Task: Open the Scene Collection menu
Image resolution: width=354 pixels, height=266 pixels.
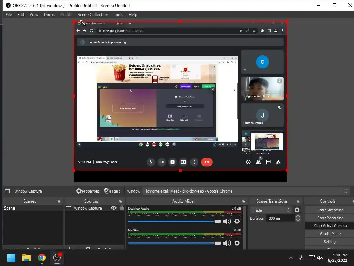Action: click(x=93, y=15)
